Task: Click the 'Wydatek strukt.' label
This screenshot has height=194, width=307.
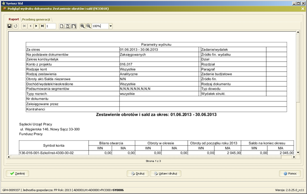Action: (x=213, y=94)
